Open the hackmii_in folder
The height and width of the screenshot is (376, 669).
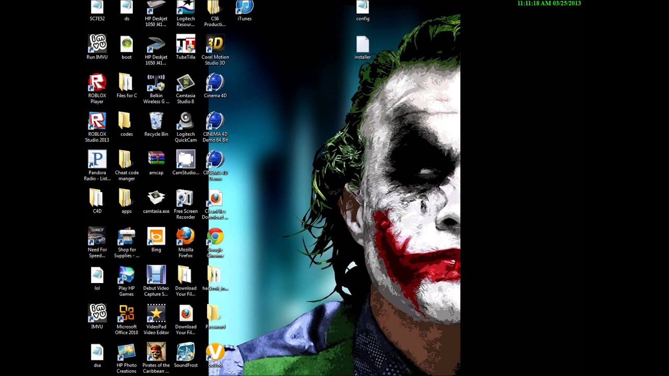[x=215, y=278]
